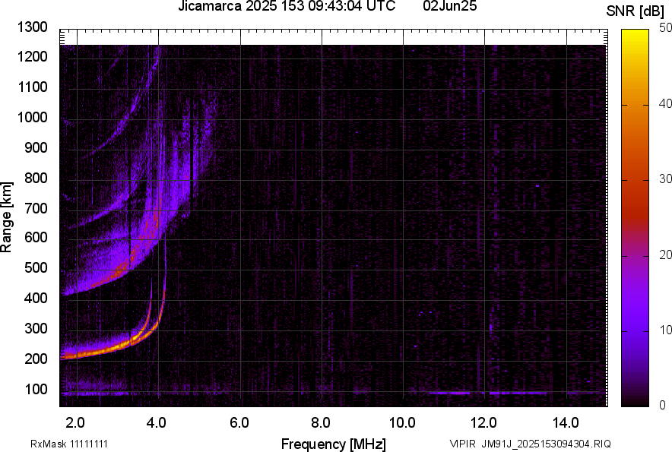The width and height of the screenshot is (672, 452).
Task: Click the colorbar tick label '0'
Action: click(x=663, y=405)
